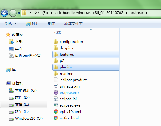Expand the arrow after the eclipse path segment
The image size is (161, 126).
[147, 13]
